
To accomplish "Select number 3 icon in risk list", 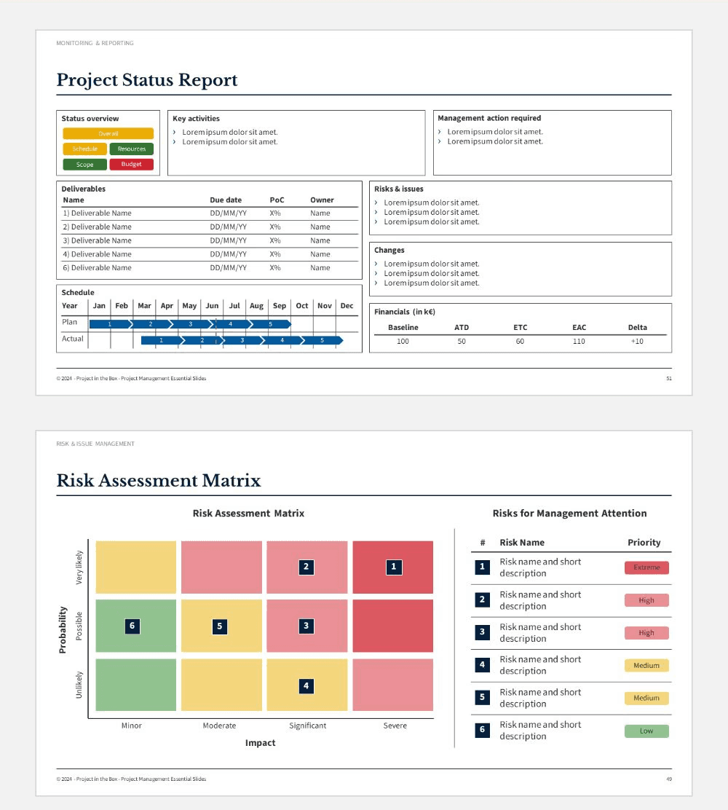I will coord(482,632).
